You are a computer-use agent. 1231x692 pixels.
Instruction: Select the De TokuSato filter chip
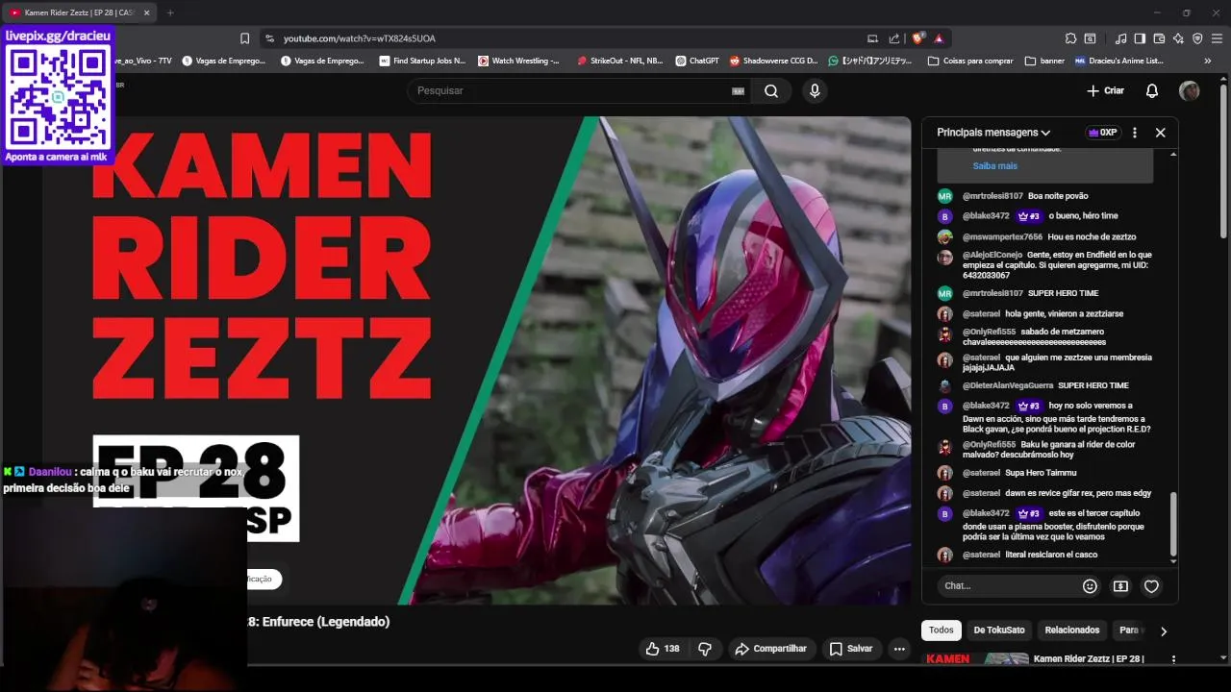pyautogui.click(x=999, y=630)
